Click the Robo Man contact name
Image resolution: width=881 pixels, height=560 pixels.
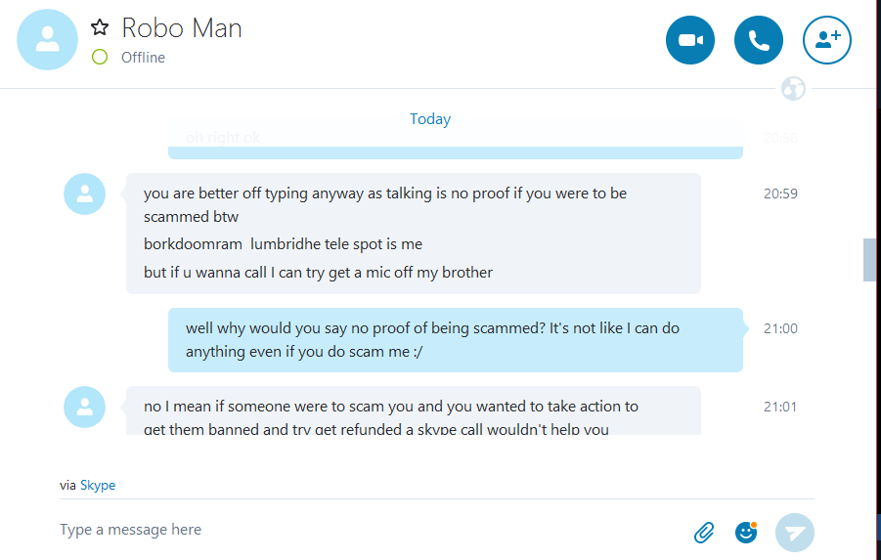182,27
